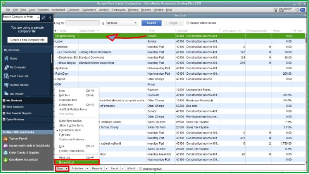This screenshot has height=174, width=309.
Task: Click Create a new company file
Action: 27,40
